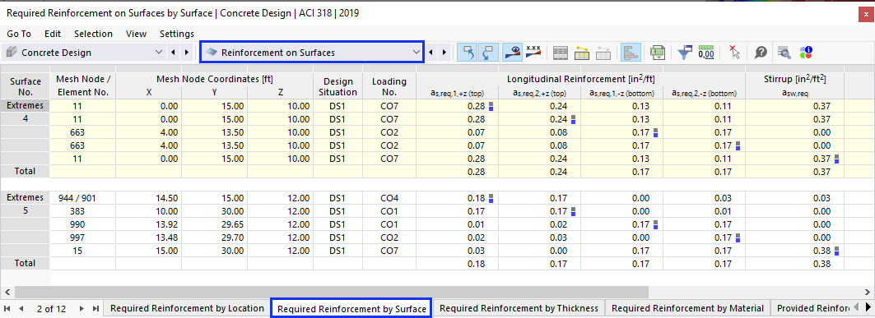Open the help question mark icon

pos(761,53)
